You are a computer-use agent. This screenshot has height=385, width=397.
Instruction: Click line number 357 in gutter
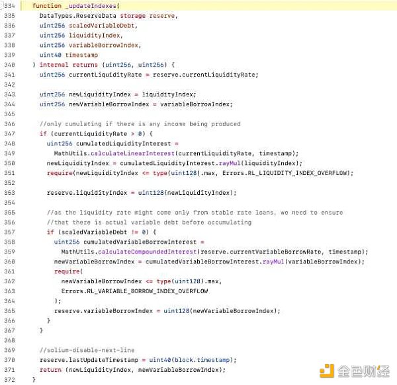point(9,232)
